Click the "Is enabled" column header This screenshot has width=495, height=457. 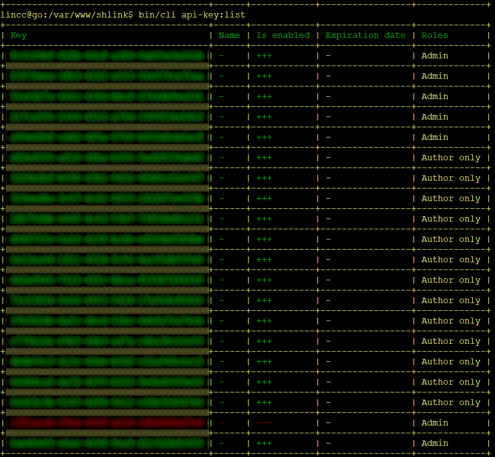[283, 35]
